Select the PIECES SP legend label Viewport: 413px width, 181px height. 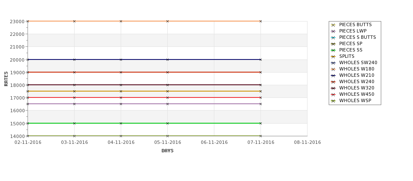(x=351, y=43)
